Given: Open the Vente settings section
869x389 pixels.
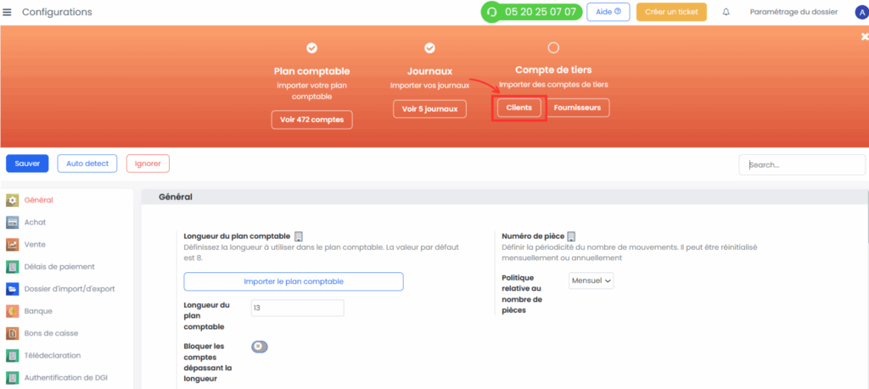Looking at the screenshot, I should tap(35, 245).
